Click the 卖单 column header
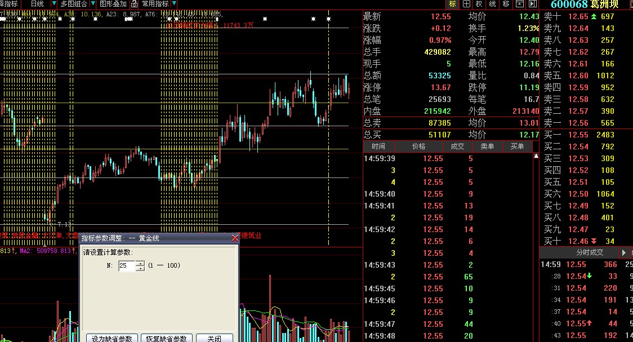The image size is (633, 342). pyautogui.click(x=487, y=146)
